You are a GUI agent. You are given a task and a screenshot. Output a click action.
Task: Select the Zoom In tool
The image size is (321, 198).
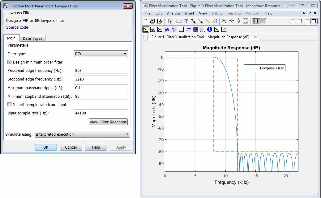tap(224, 21)
